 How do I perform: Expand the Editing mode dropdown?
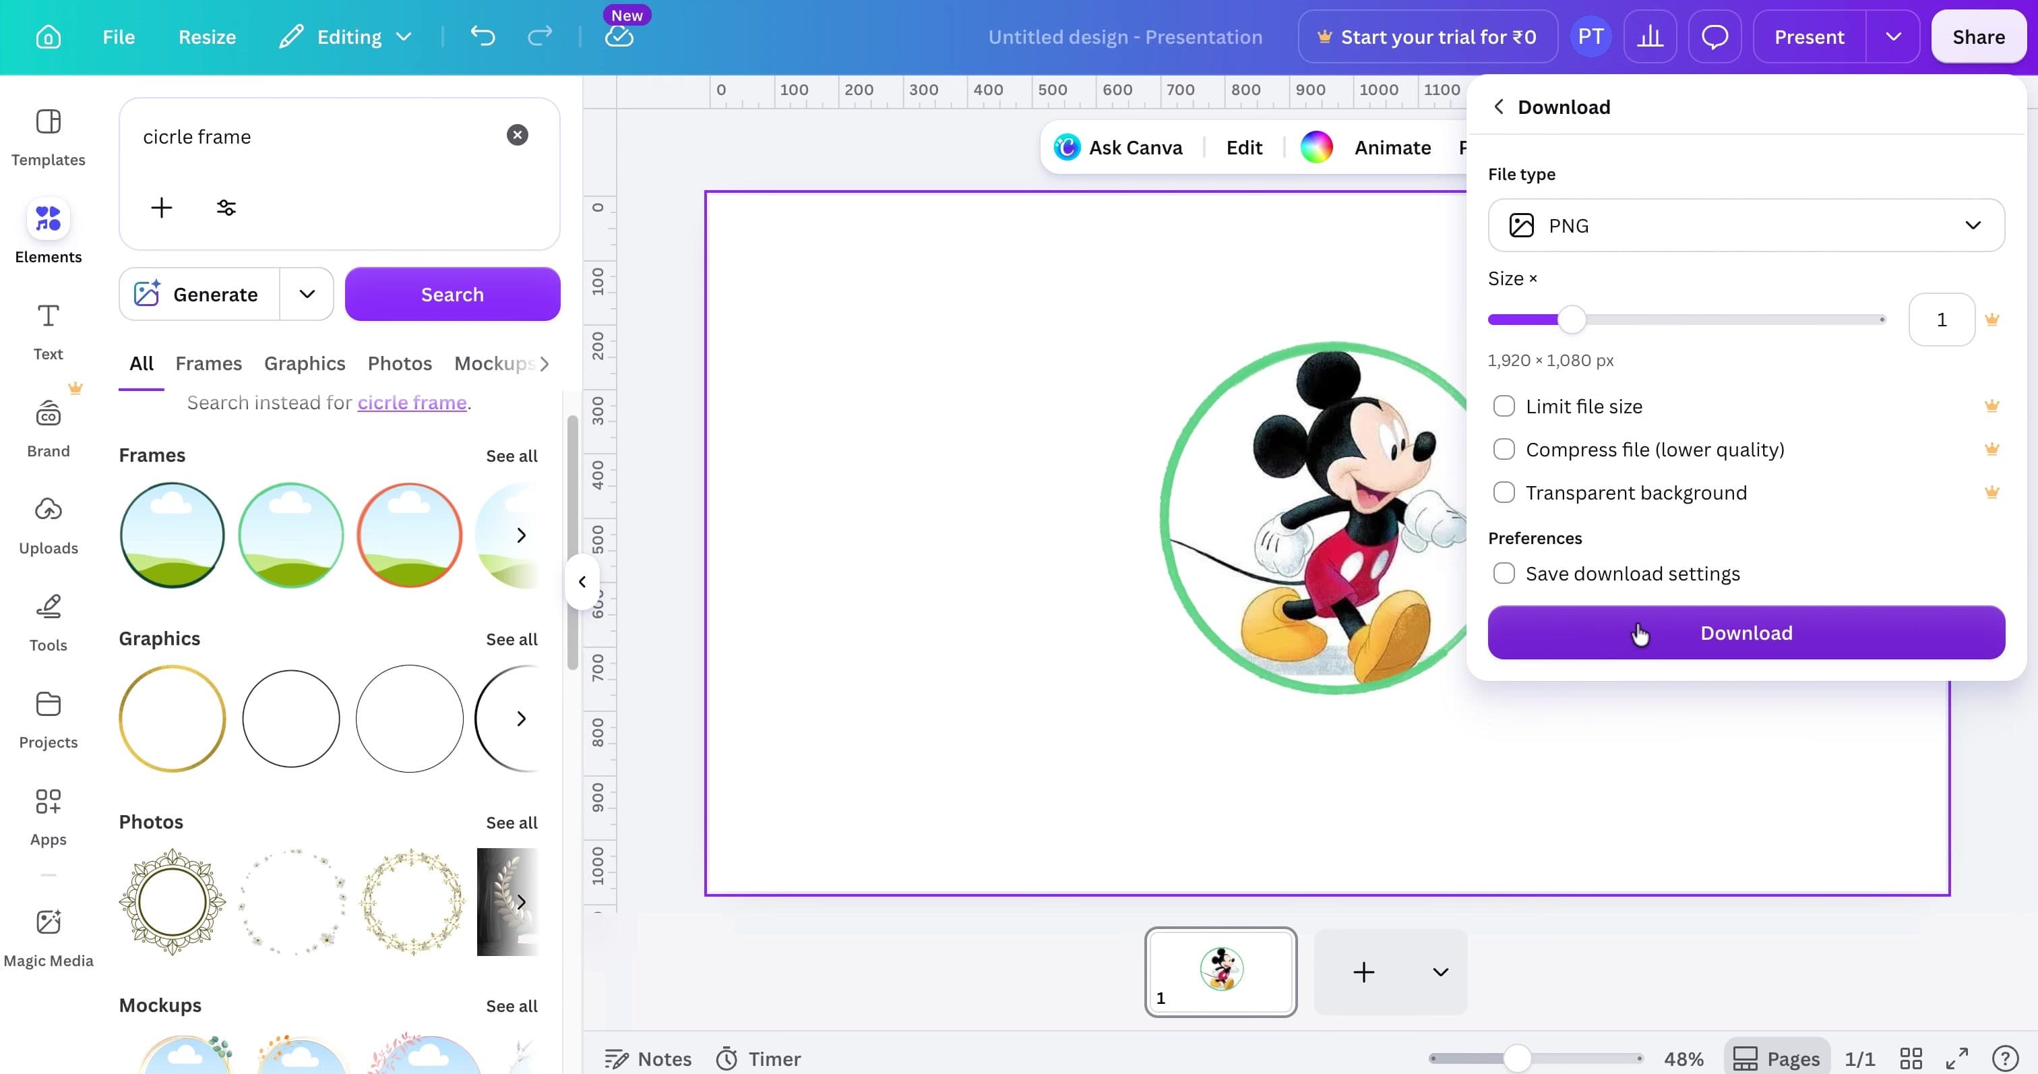(x=346, y=37)
